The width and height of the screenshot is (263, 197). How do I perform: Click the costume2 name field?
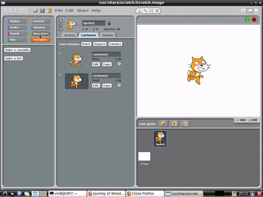pyautogui.click(x=106, y=76)
